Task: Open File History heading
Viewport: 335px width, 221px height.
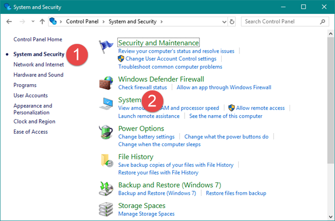Action: pos(136,157)
